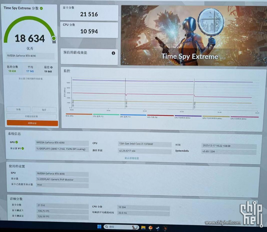Toggle the GPU 内存时钟频率 (MHz) legend series
Viewport: 267px width, 232px height.
[216, 117]
